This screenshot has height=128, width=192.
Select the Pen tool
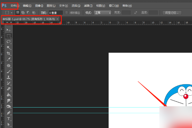click(9, 113)
